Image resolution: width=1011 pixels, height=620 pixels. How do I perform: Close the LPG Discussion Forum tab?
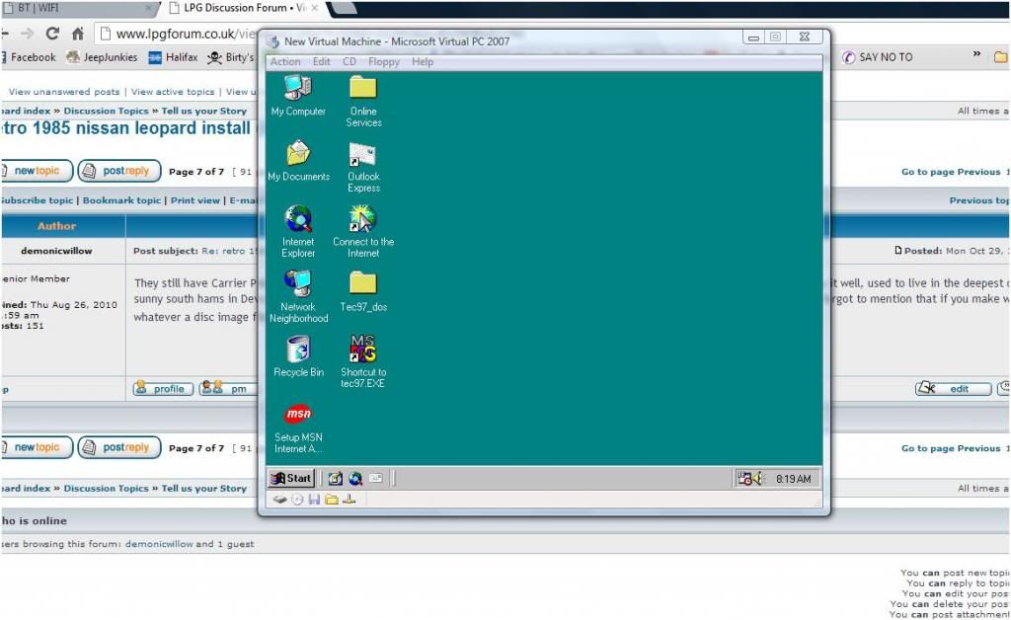(x=315, y=8)
